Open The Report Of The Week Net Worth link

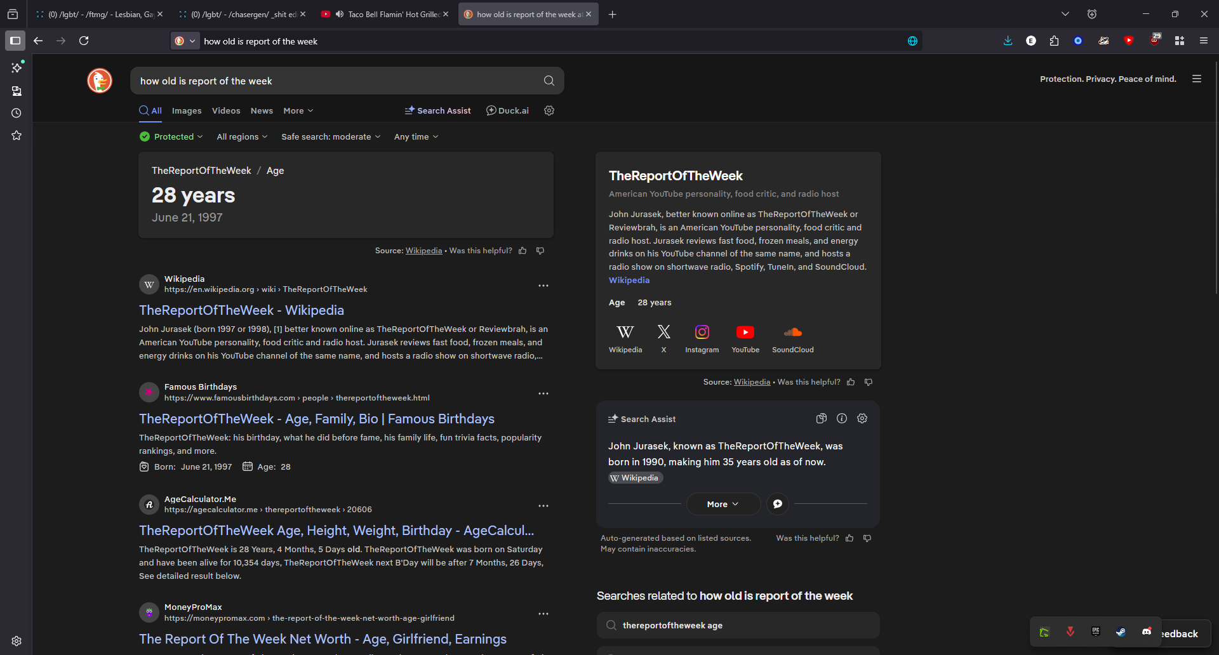323,639
